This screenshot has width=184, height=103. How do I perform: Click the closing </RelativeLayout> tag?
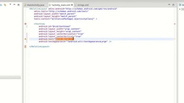39,46
